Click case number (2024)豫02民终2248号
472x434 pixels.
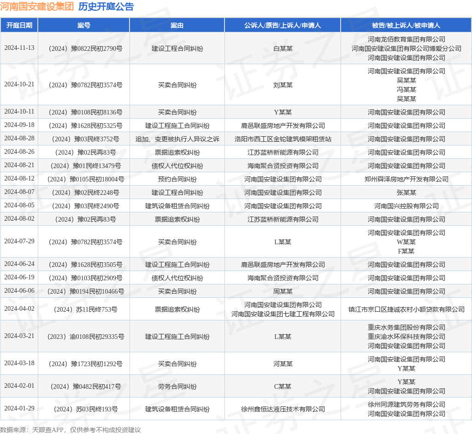click(85, 193)
